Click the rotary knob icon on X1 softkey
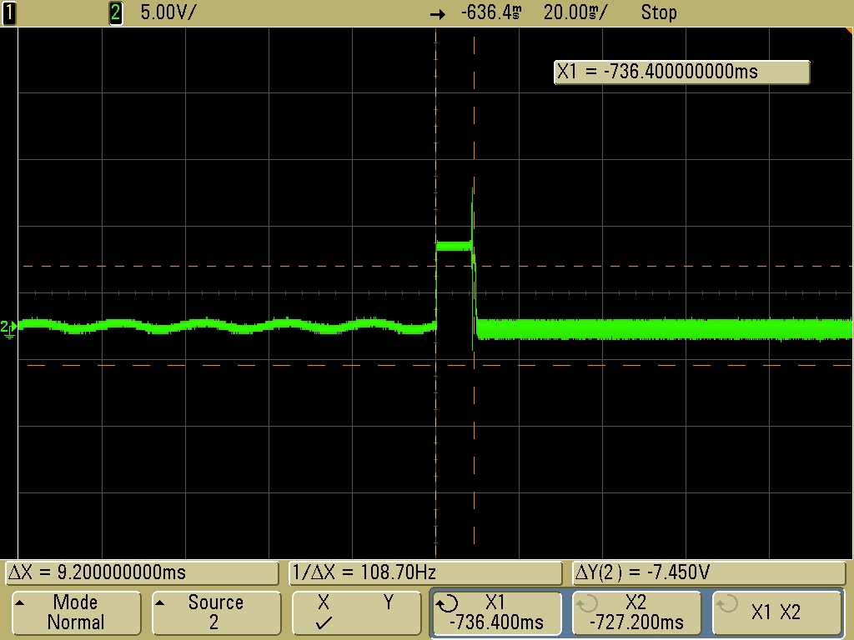The width and height of the screenshot is (854, 640). (x=448, y=603)
